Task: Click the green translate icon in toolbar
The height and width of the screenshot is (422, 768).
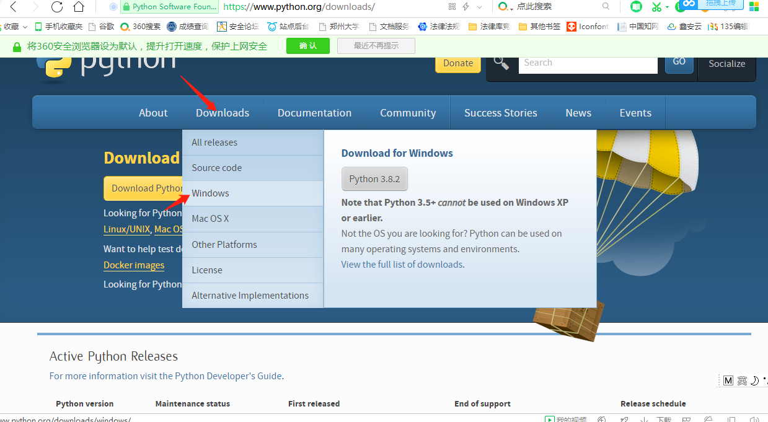Action: point(680,7)
